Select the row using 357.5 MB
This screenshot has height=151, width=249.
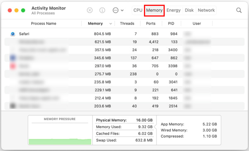[x=124, y=50]
